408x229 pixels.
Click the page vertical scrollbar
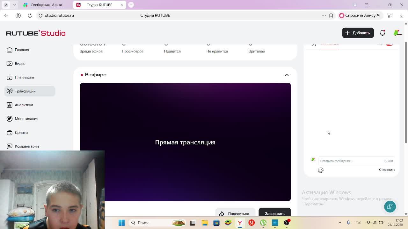point(406,93)
